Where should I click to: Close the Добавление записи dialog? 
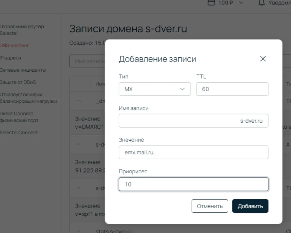click(x=263, y=59)
